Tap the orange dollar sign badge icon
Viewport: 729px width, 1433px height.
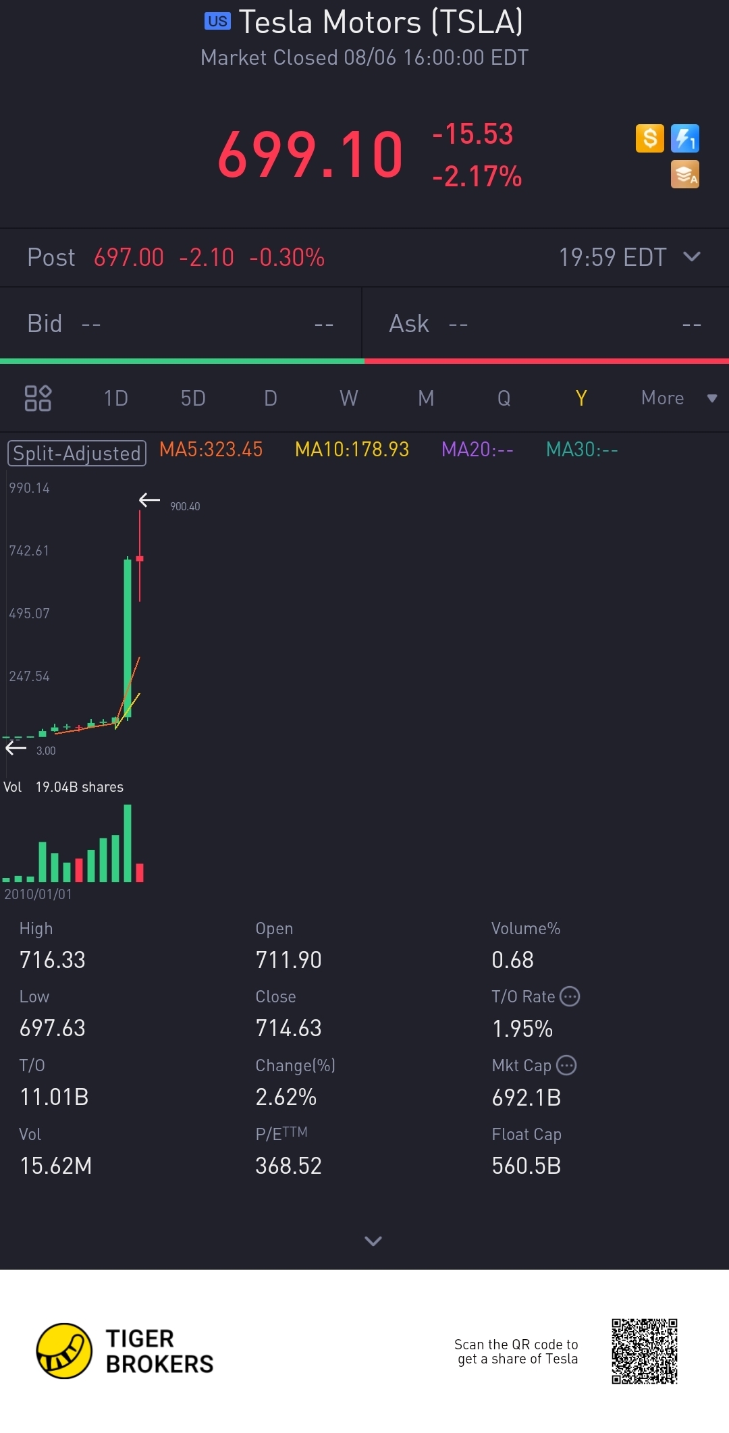click(650, 138)
